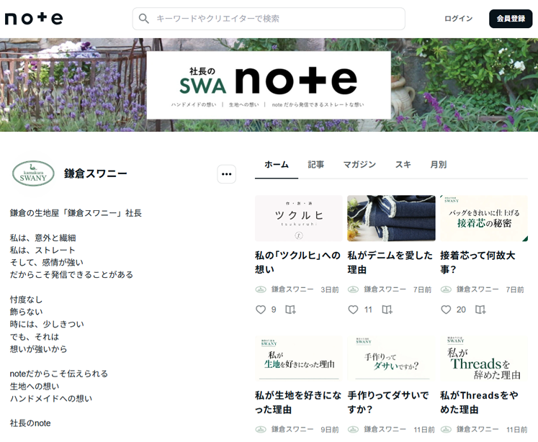Open article 私がThreadsをやめた理由 title
Viewport: 538px width, 442px height.
click(479, 402)
